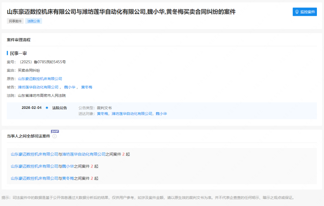Click the 监控案件 button
Screen dimensions: 324x206
pyautogui.click(x=304, y=12)
